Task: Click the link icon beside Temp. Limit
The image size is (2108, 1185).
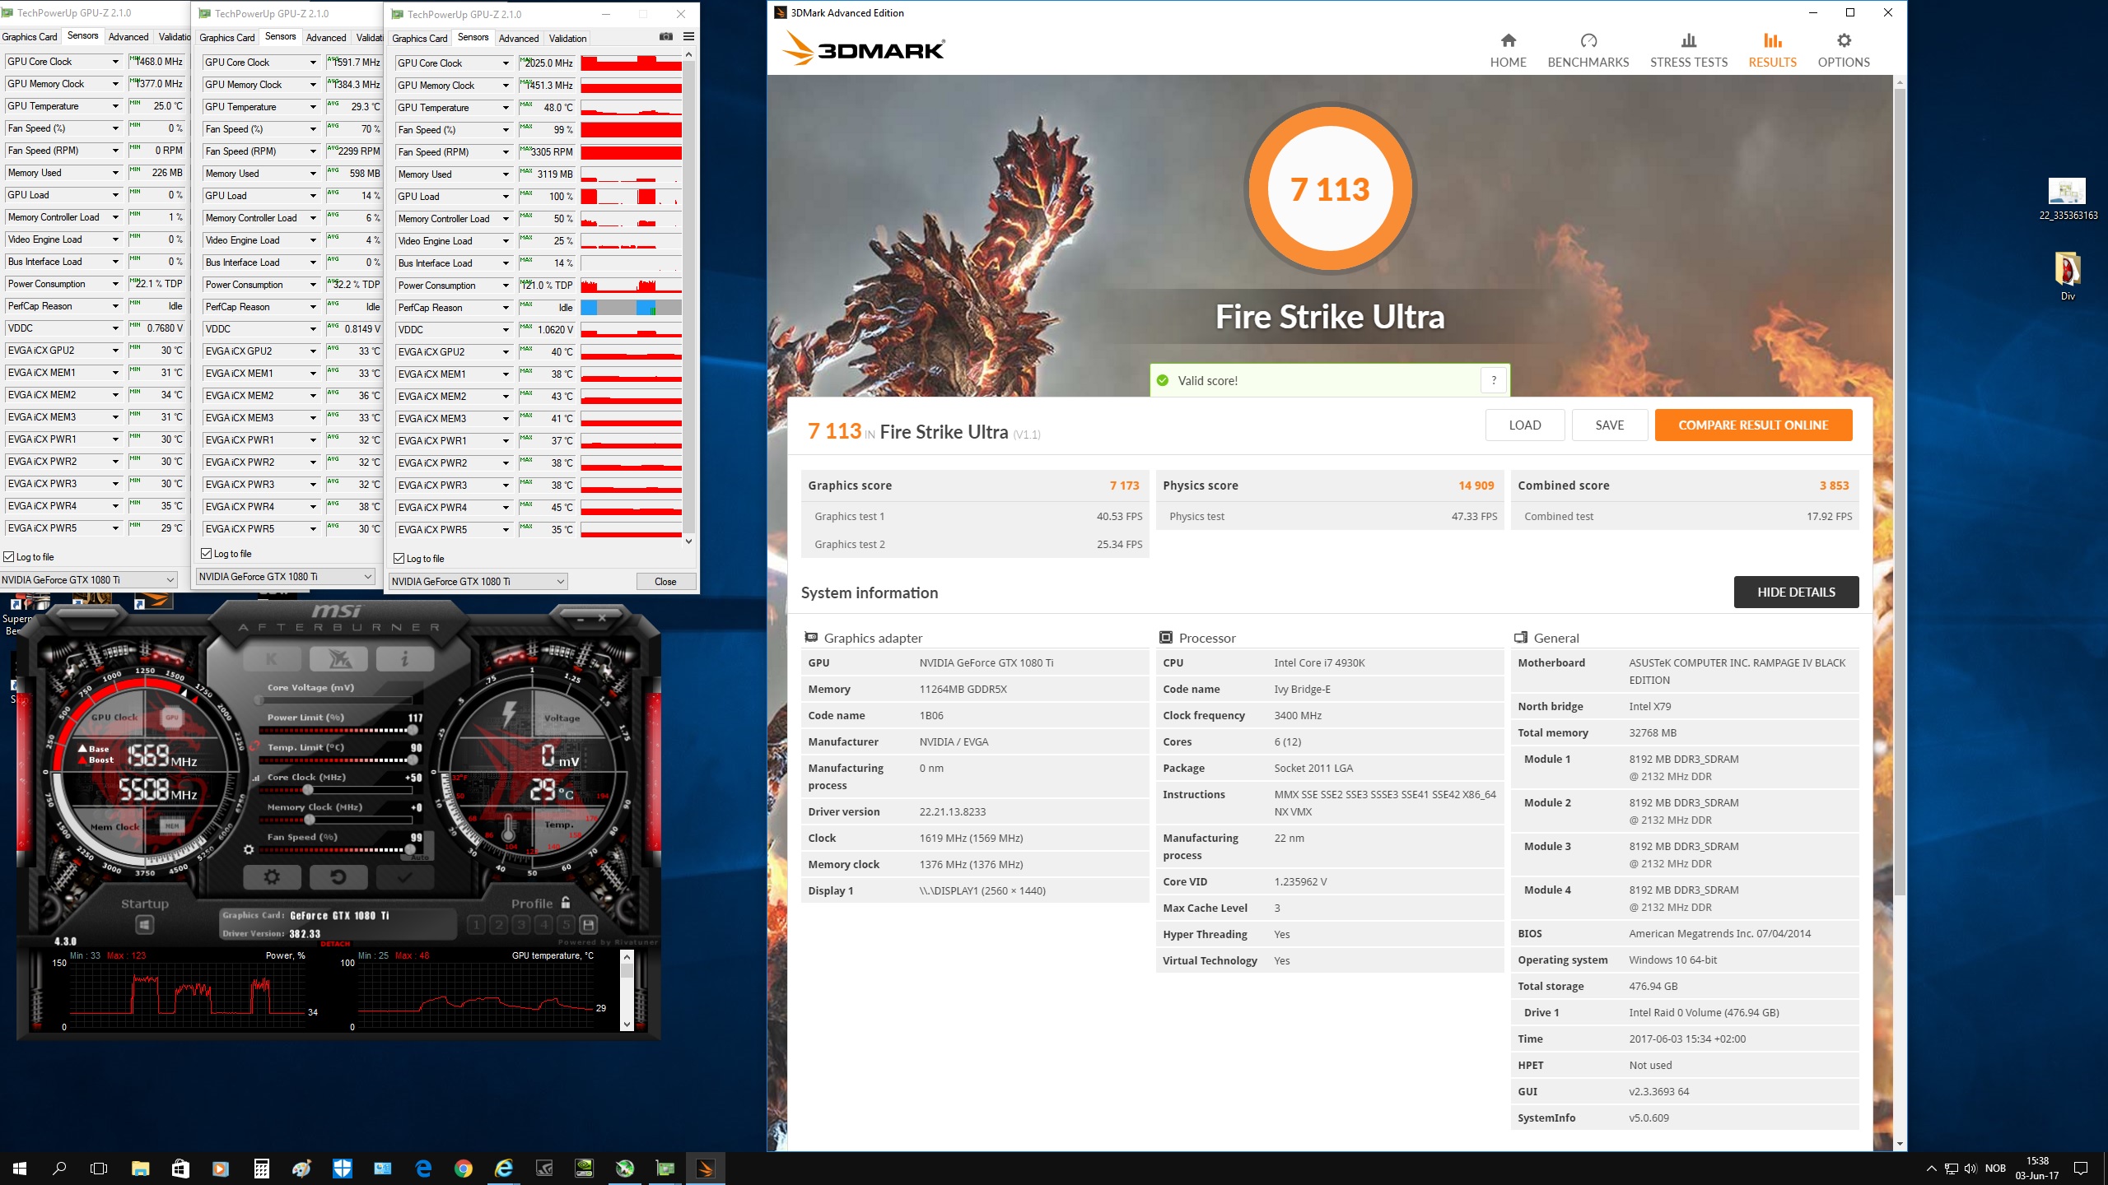Action: [x=254, y=747]
